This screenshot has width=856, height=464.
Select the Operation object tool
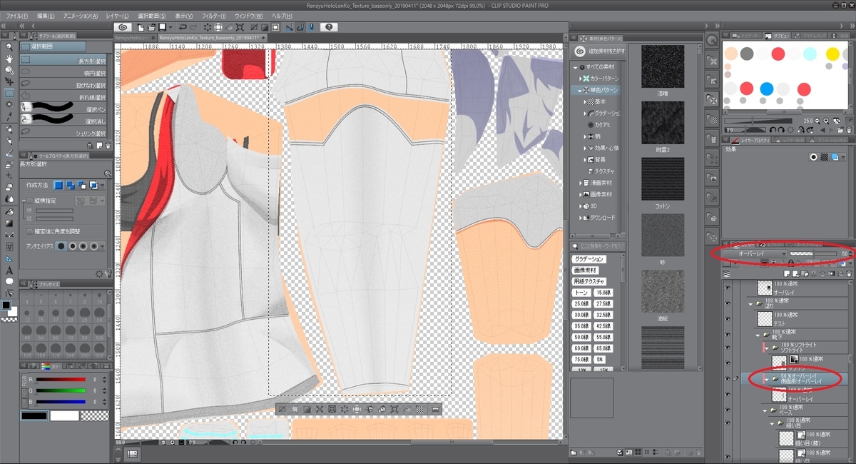tap(9, 70)
